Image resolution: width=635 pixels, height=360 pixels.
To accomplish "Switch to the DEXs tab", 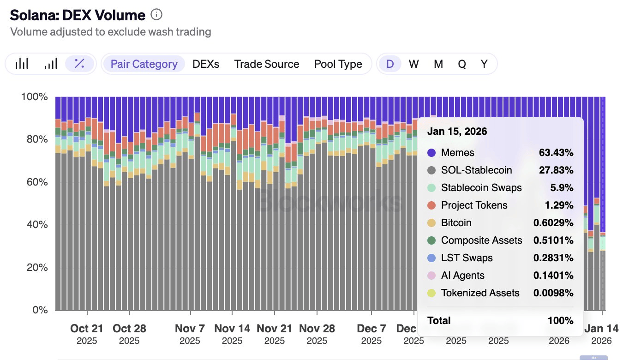I will pos(206,64).
